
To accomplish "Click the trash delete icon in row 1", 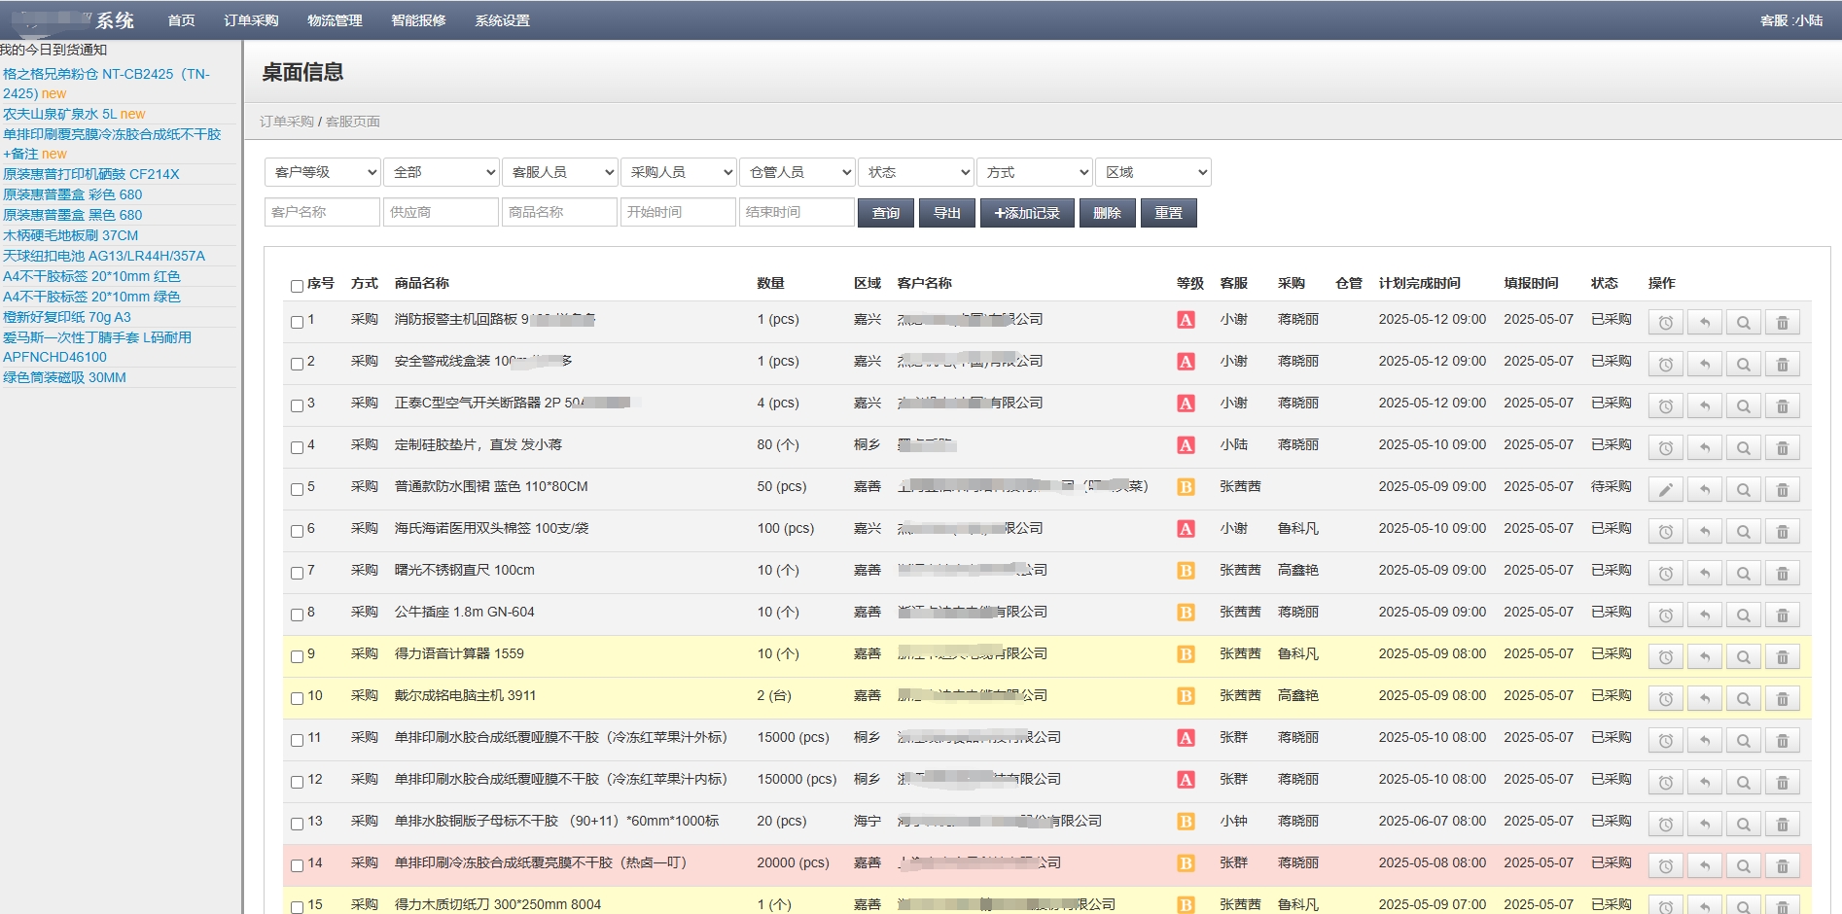I will [1782, 323].
